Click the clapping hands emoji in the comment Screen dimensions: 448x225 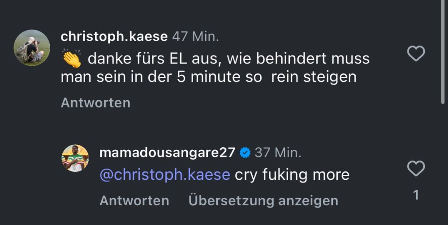pos(71,59)
